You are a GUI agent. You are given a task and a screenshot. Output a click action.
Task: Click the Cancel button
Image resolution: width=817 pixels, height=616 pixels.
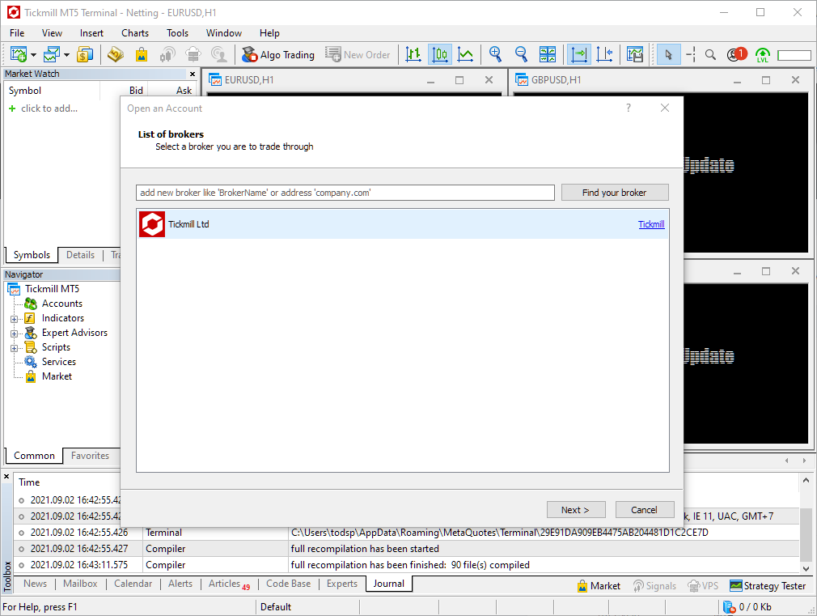pos(645,510)
